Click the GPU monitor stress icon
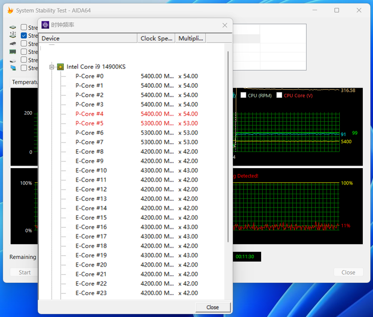Screen dimensions: 373x317 (13, 68)
